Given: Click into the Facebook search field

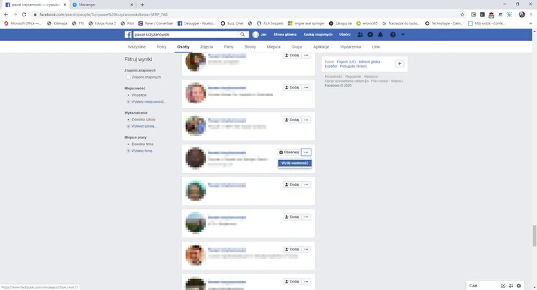Looking at the screenshot, I should tap(185, 35).
